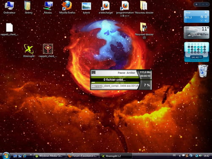
Task: Click the 11° temperature in the weather gadget
Action: tap(205, 29)
